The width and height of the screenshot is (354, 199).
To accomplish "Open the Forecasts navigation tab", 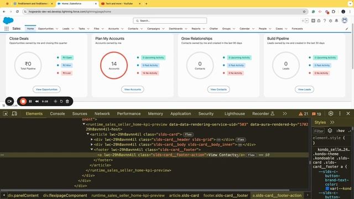I will pos(297,29).
